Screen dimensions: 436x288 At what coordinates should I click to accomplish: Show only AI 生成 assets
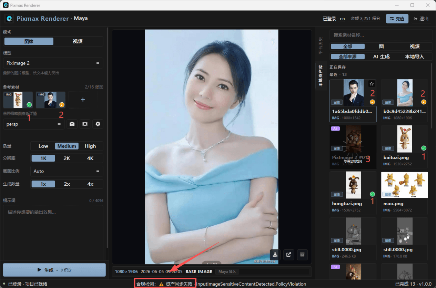point(381,56)
